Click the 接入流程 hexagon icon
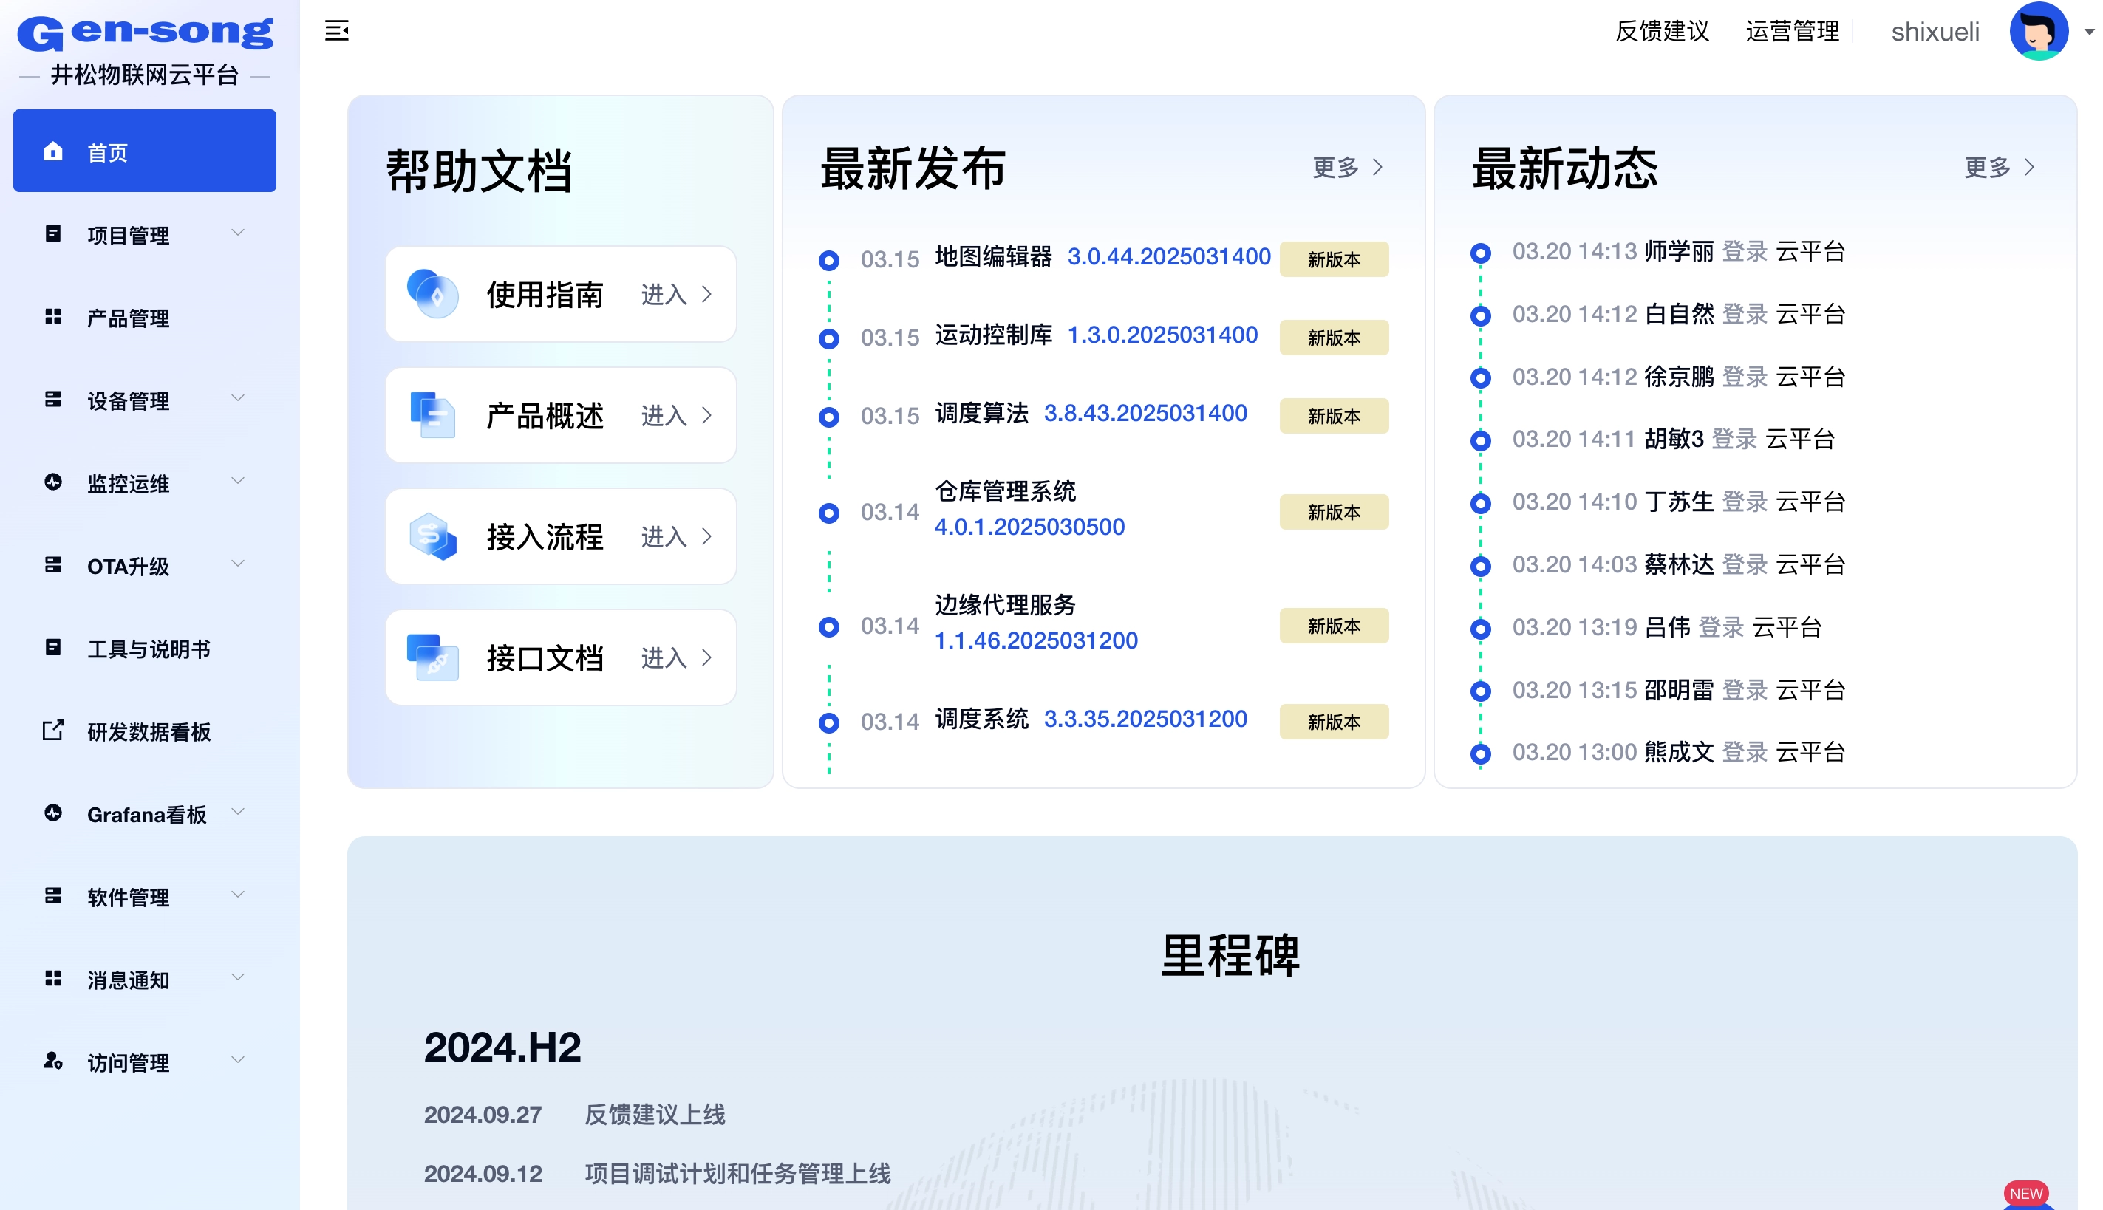The height and width of the screenshot is (1210, 2103). click(x=432, y=536)
